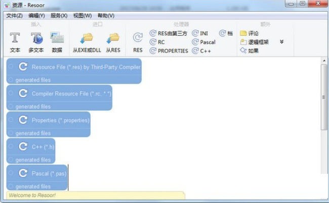Maximize the Resoor window
The width and height of the screenshot is (329, 203).
[303, 4]
